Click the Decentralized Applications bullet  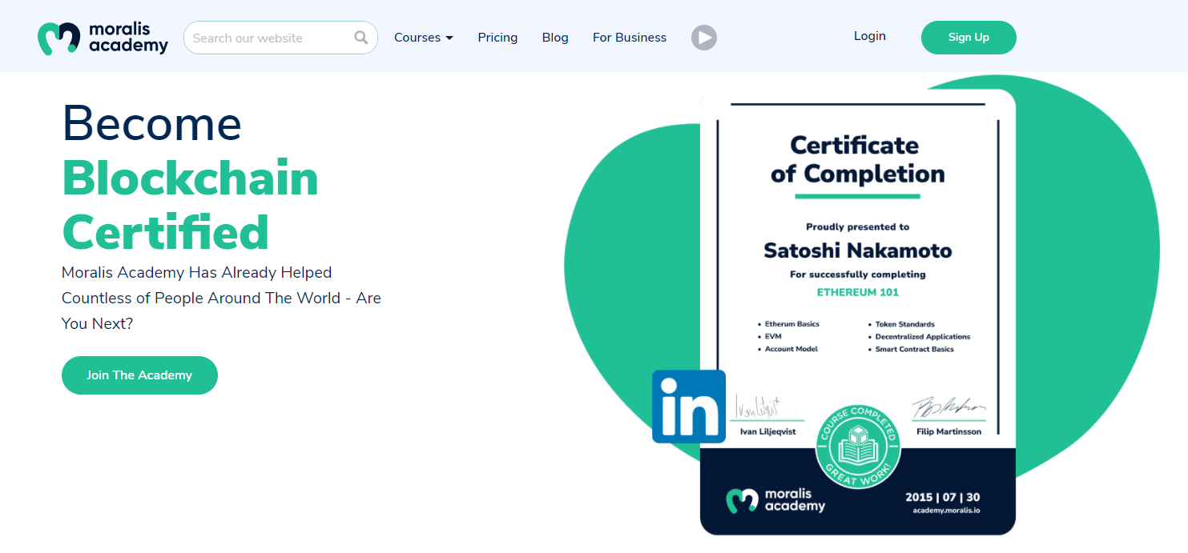click(x=922, y=337)
